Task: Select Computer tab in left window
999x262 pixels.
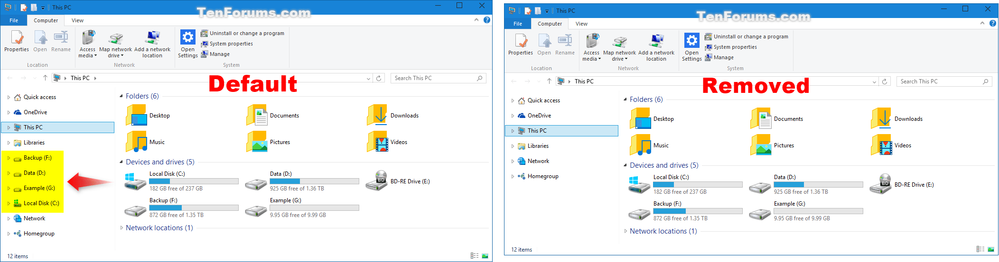Action: click(x=46, y=20)
